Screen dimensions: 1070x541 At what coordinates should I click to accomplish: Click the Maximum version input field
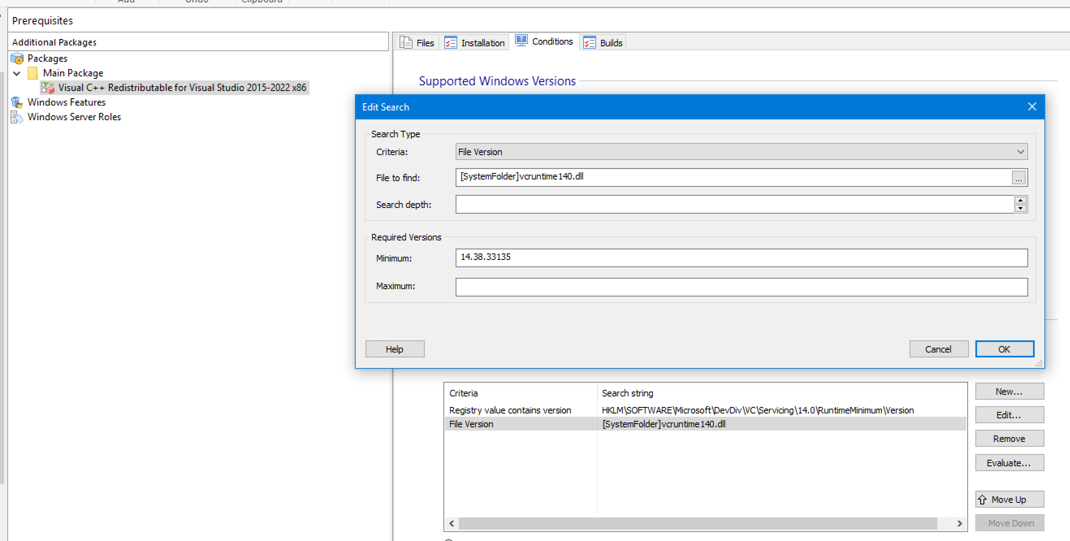741,287
